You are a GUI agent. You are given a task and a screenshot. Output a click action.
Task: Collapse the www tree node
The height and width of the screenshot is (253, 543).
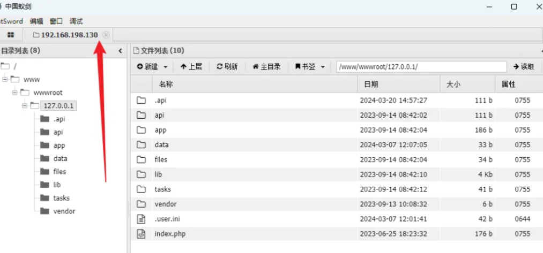pyautogui.click(x=4, y=79)
